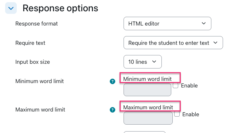250x133 pixels.
Task: Click the arrow beside 10 lines
Action: click(154, 62)
